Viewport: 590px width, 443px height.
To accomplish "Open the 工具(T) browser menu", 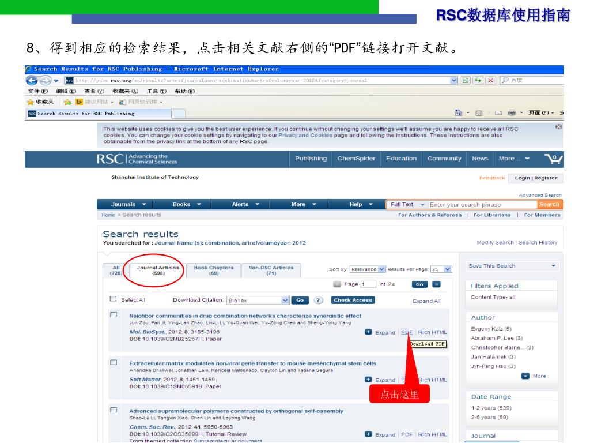I will (x=157, y=91).
